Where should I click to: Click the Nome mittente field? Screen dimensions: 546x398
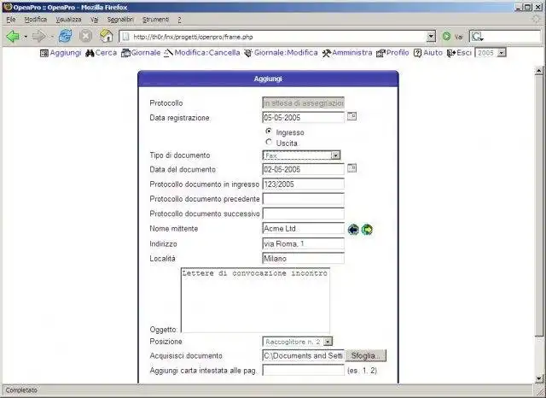304,228
